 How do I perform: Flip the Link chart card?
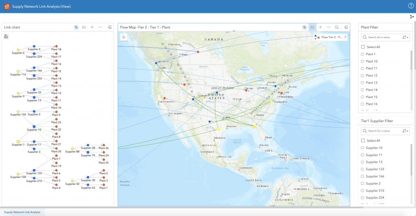coord(110,27)
